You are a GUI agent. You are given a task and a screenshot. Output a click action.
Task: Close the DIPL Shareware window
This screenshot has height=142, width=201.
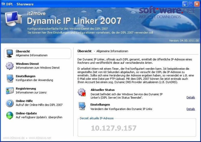(197, 4)
